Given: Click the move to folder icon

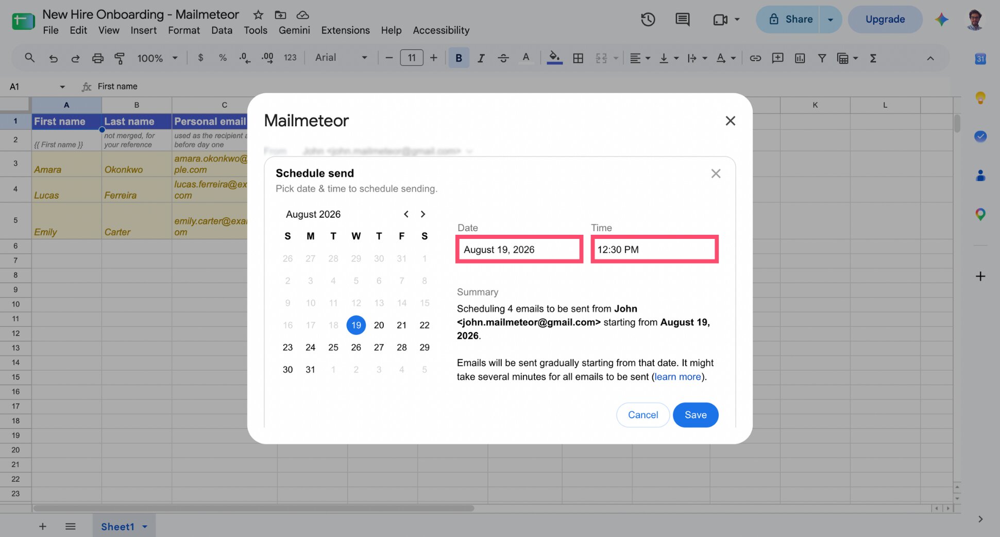Looking at the screenshot, I should (280, 15).
